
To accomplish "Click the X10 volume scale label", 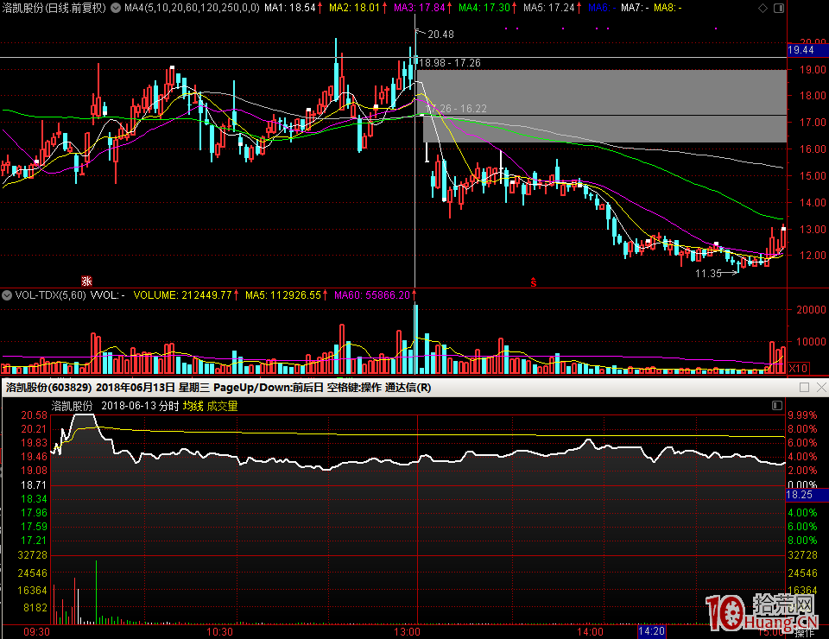I will click(x=799, y=369).
